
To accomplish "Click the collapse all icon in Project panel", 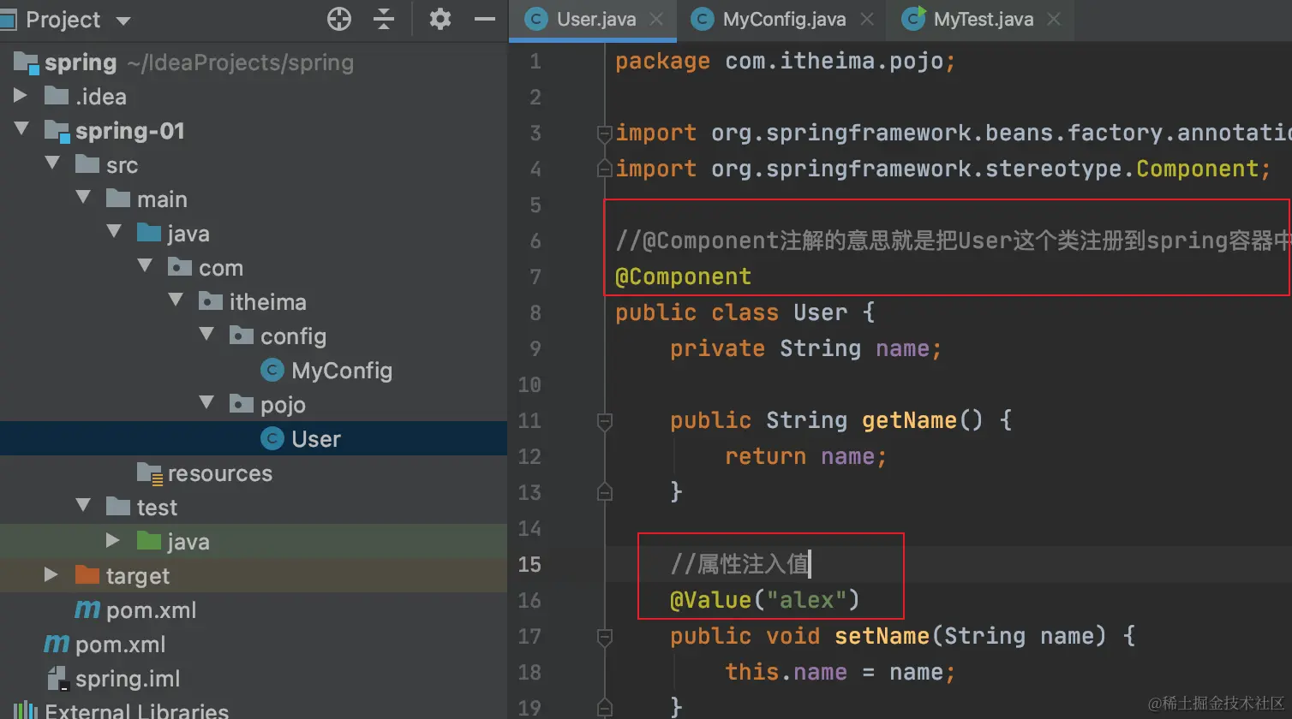I will (385, 19).
